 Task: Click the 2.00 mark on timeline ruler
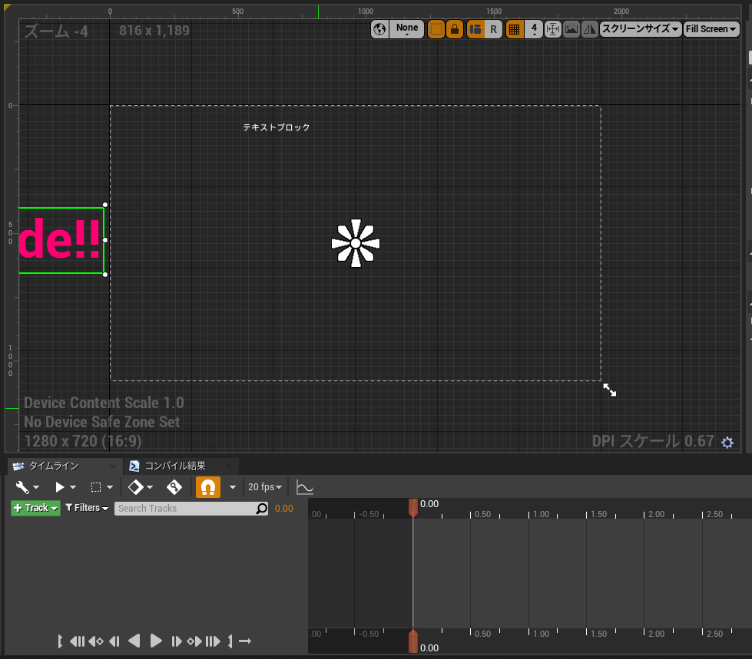(x=657, y=514)
